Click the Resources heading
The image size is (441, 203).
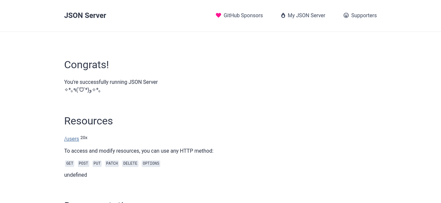coord(89,121)
